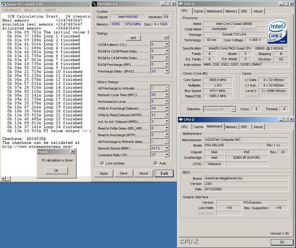Click the left arrow of Super PI horizontal scrollbar
The height and width of the screenshot is (248, 296).
[3, 178]
